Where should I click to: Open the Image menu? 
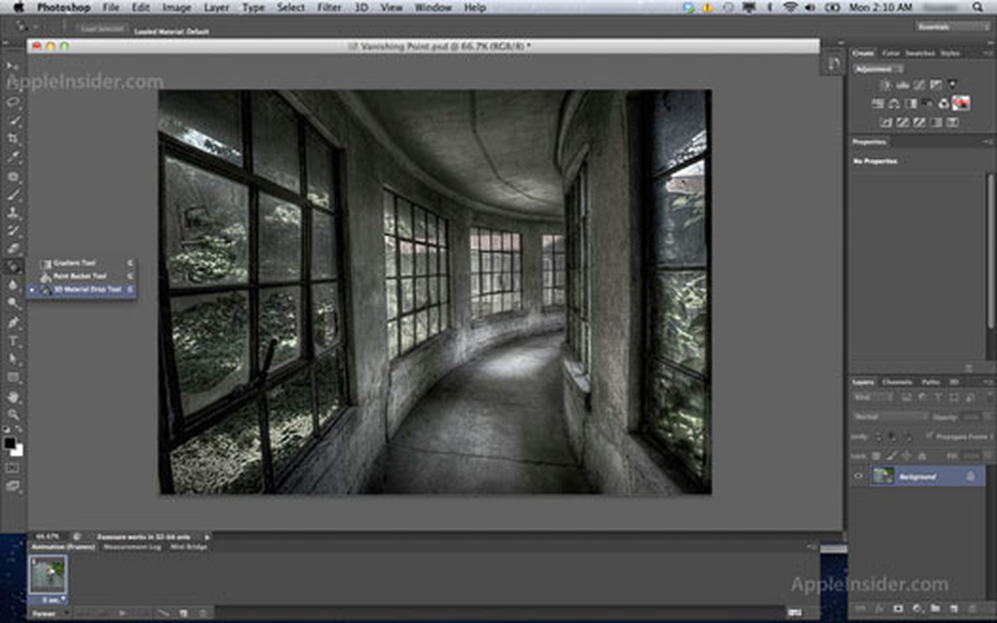176,7
